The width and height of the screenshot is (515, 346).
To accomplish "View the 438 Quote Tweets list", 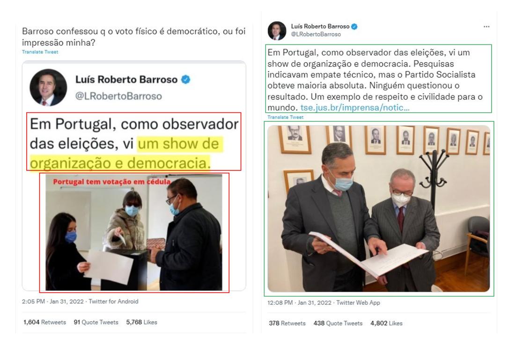I will (338, 324).
